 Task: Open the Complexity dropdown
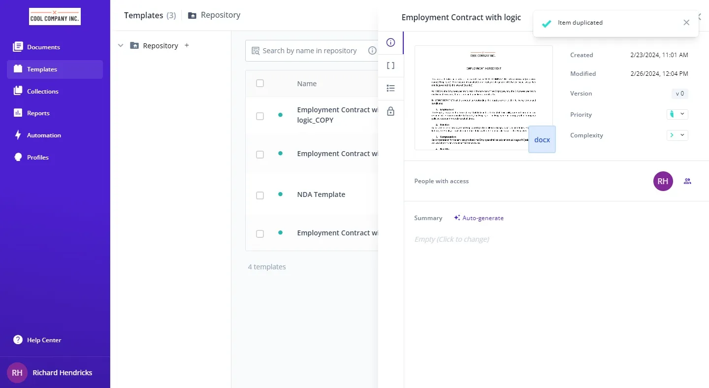click(x=677, y=135)
